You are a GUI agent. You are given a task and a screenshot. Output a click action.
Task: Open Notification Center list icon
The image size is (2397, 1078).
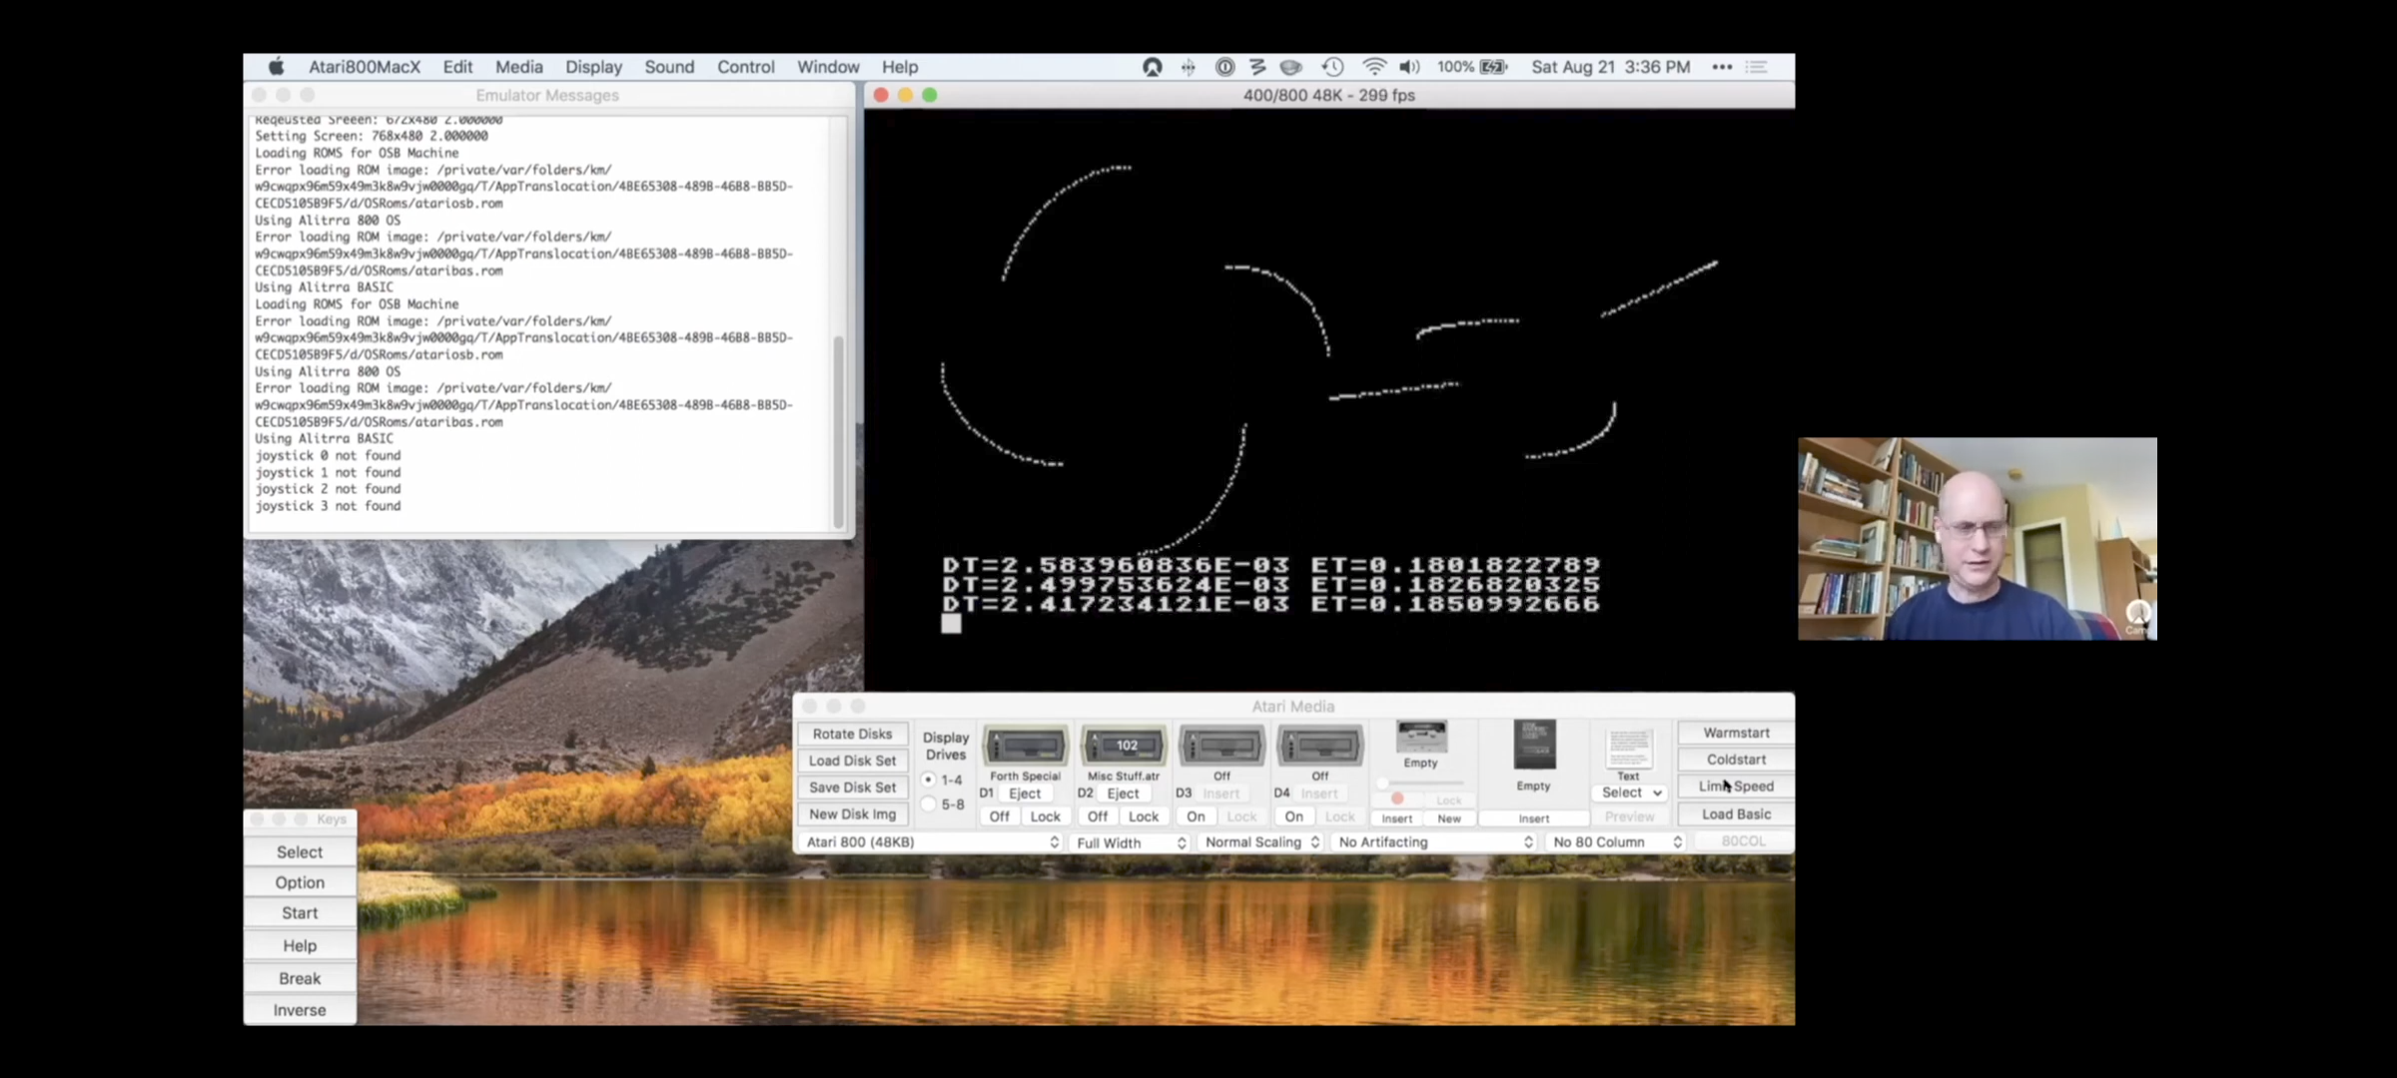coord(1757,67)
